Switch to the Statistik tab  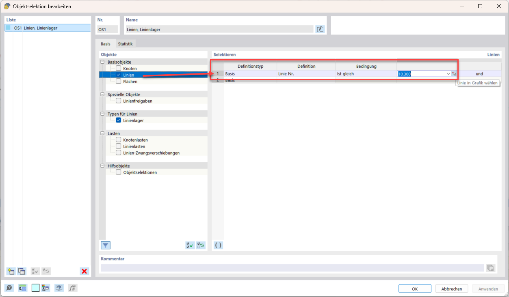[x=125, y=44]
